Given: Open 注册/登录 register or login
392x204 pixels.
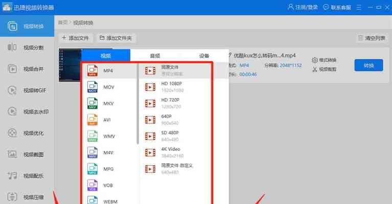Looking at the screenshot, I should [303, 7].
